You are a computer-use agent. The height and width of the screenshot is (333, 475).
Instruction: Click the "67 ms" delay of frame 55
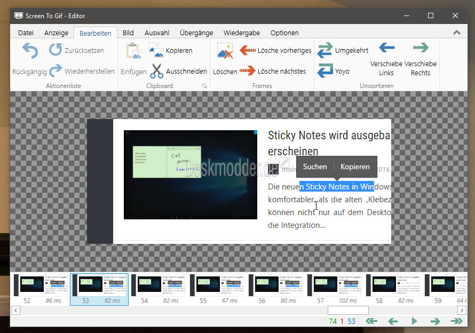tap(229, 300)
